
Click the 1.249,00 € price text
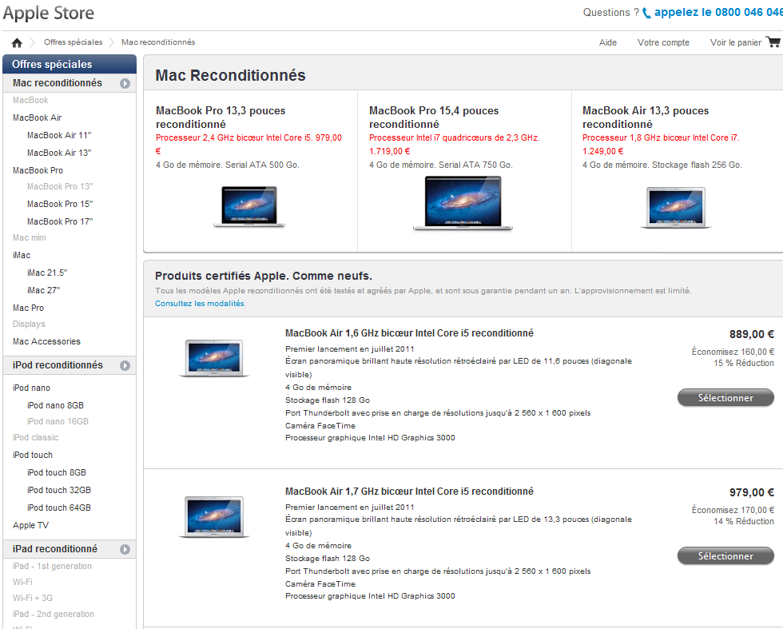tap(602, 151)
